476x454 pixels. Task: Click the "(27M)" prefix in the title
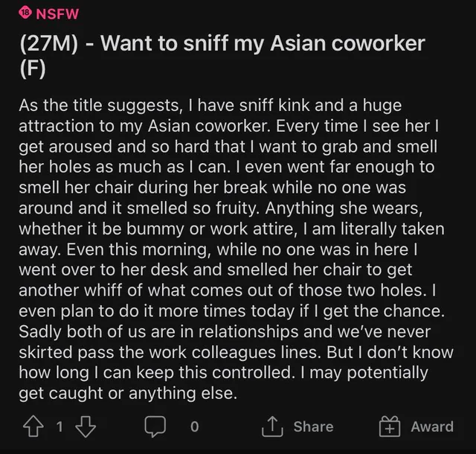coord(49,44)
